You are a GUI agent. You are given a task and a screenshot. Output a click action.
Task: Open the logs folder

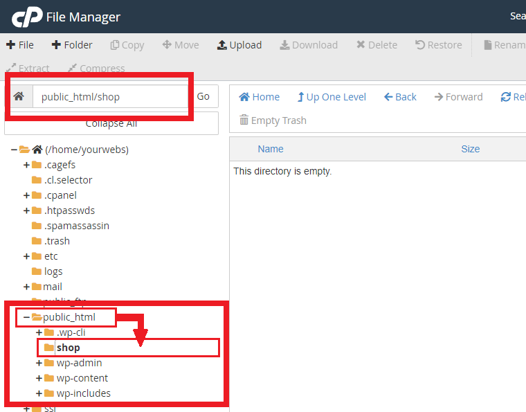click(53, 271)
